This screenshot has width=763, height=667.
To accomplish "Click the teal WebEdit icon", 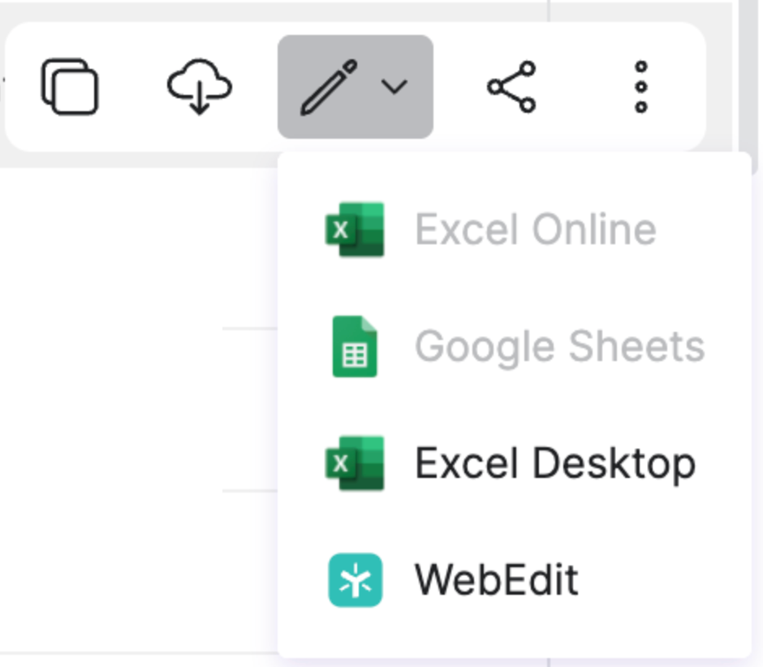I will coord(355,580).
